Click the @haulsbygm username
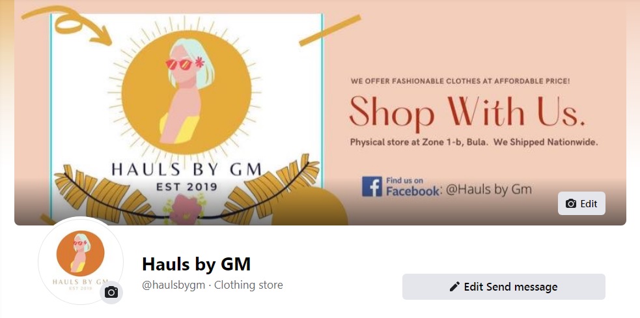Image resolution: width=640 pixels, height=318 pixels. (x=173, y=285)
